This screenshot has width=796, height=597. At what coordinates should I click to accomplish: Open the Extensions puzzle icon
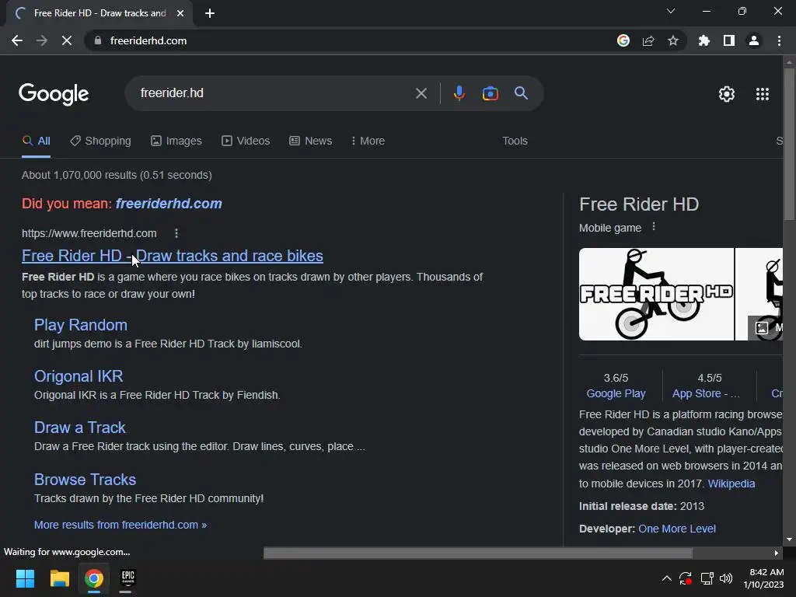(704, 40)
